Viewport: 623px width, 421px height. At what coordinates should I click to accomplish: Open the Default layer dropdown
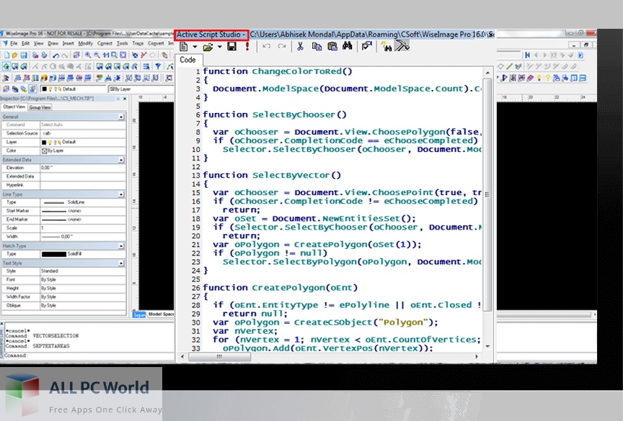pos(73,89)
